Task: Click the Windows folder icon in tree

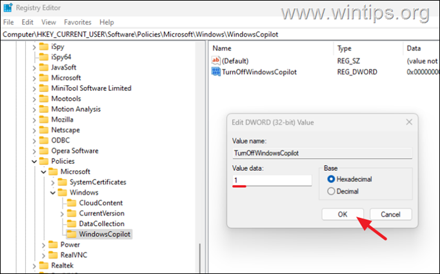Action: click(x=62, y=192)
